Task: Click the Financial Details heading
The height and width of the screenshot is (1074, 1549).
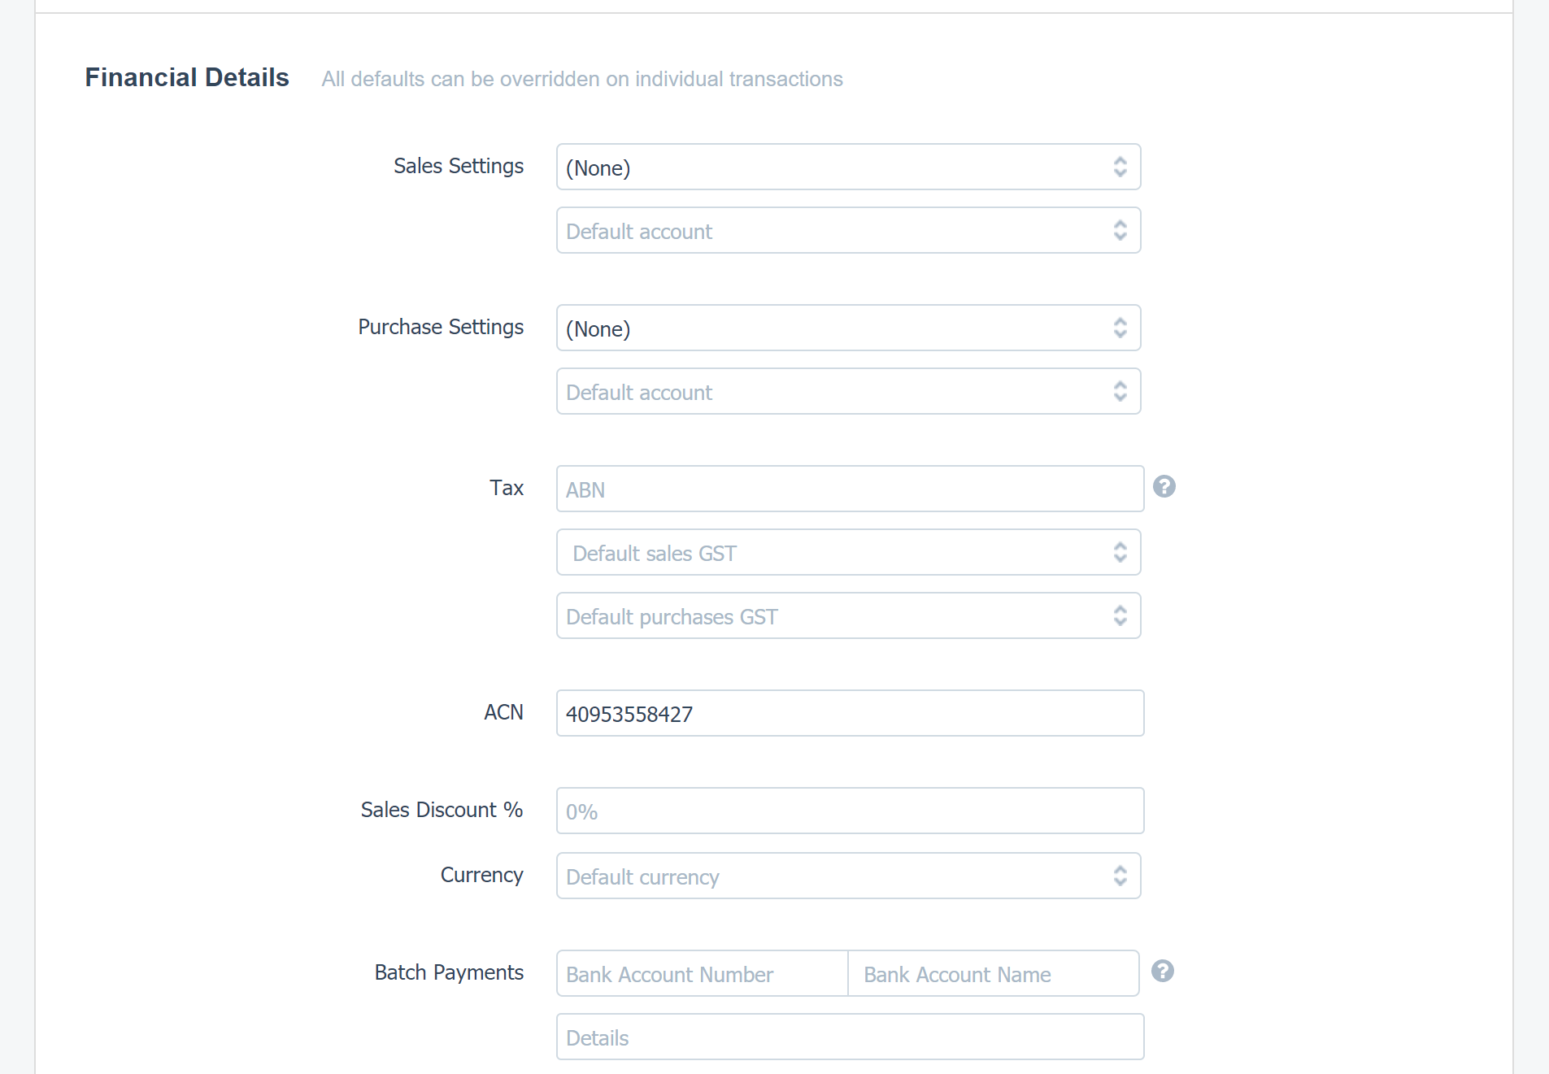Action: [187, 77]
